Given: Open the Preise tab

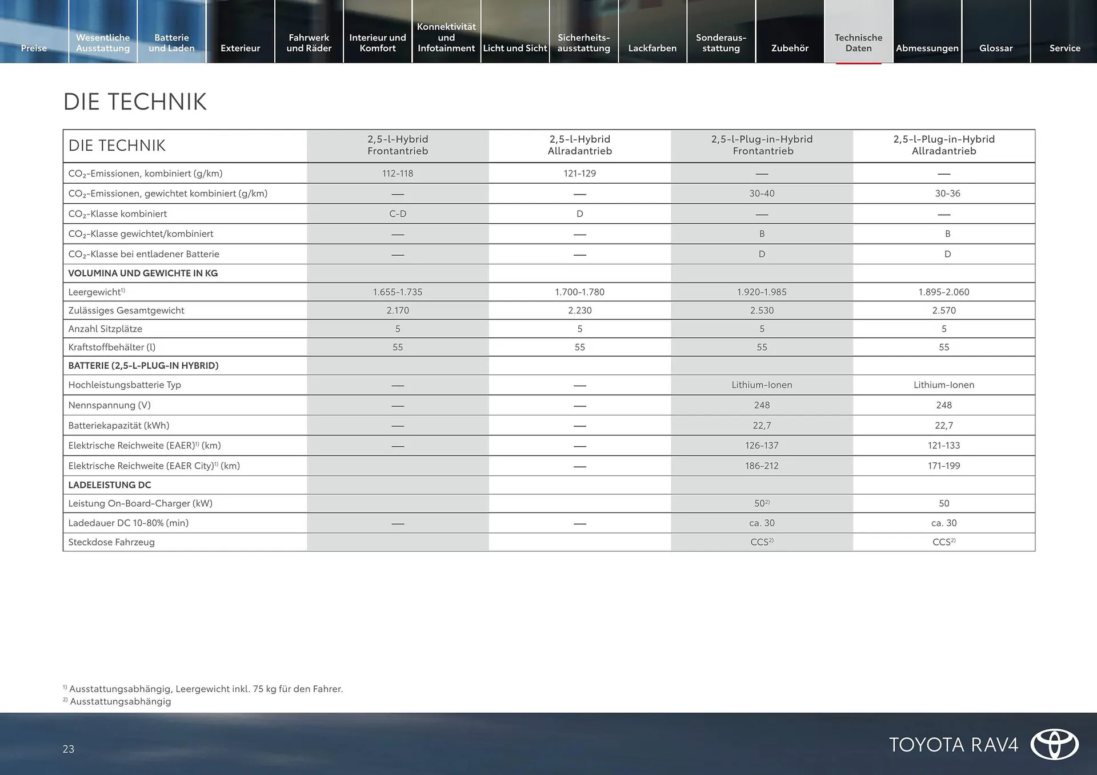Looking at the screenshot, I should (x=34, y=48).
